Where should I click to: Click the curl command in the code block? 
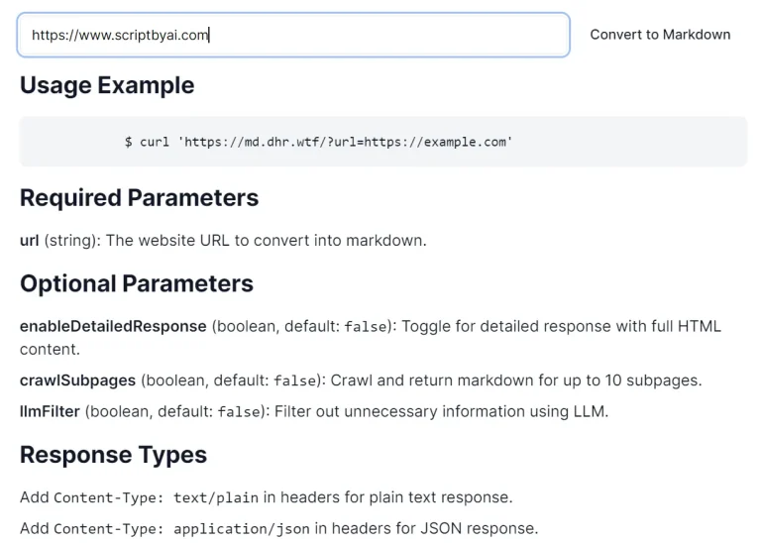(325, 142)
